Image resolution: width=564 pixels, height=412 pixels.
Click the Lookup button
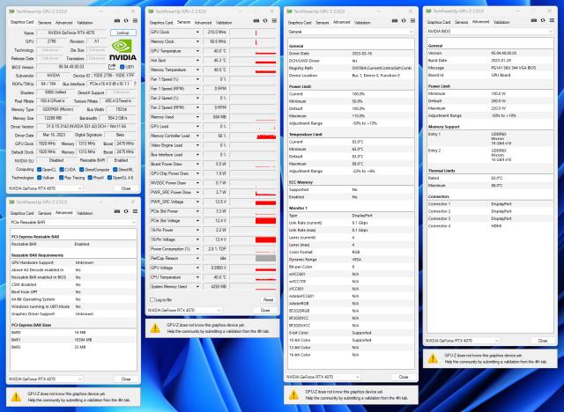123,33
